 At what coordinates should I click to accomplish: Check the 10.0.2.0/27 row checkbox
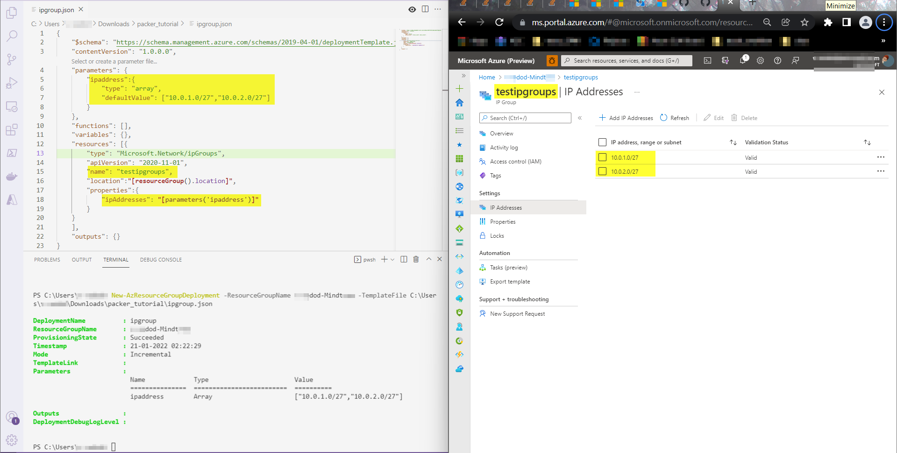(x=603, y=171)
